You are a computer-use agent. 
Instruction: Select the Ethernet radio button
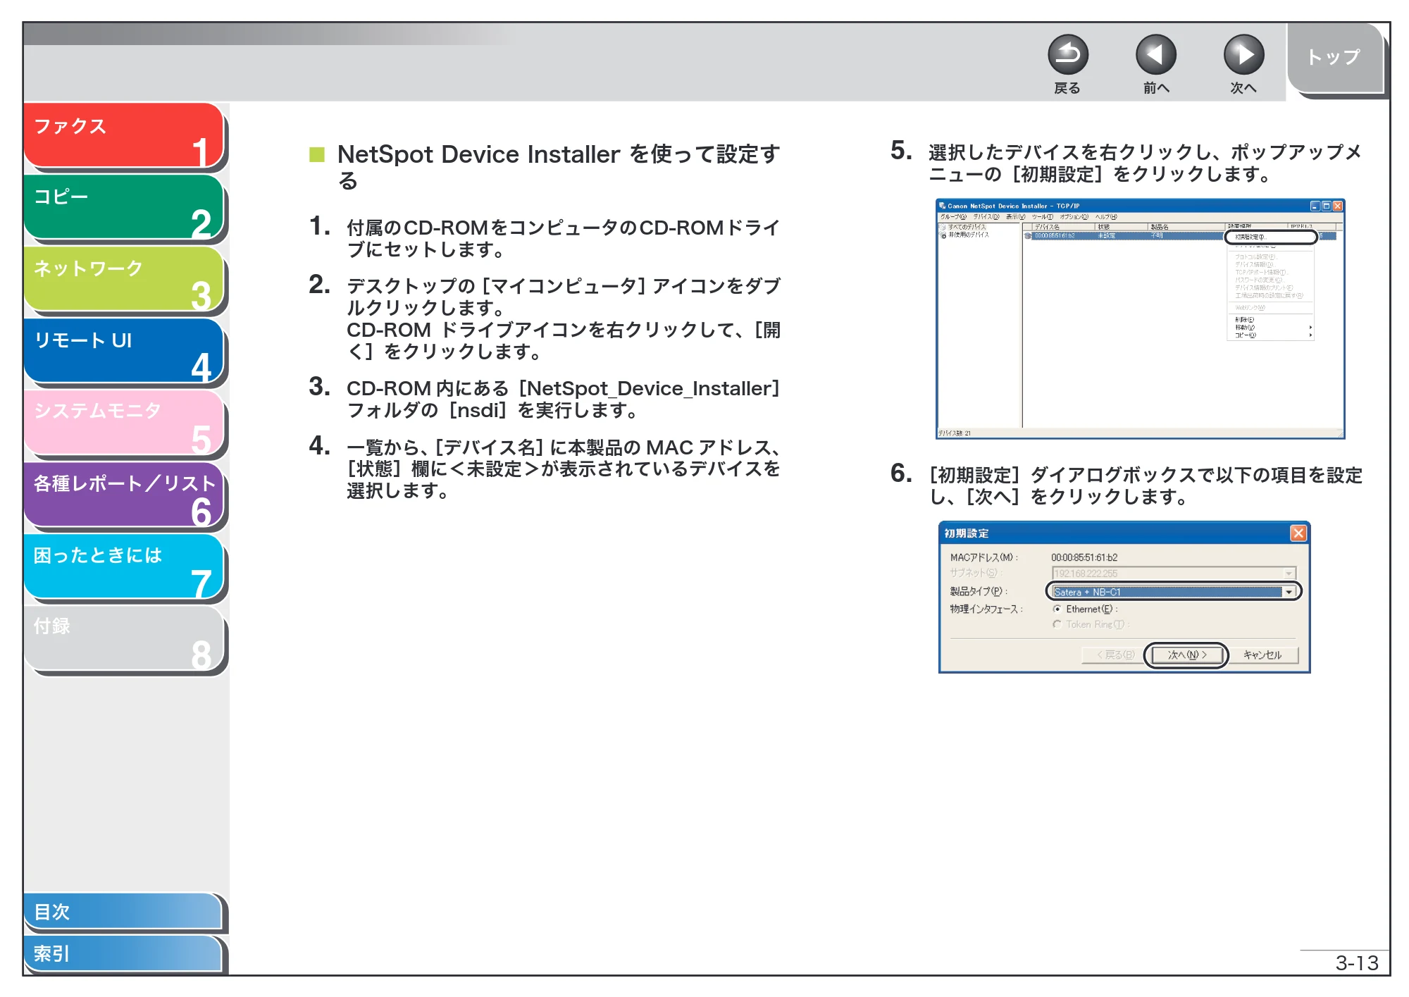(x=1057, y=609)
